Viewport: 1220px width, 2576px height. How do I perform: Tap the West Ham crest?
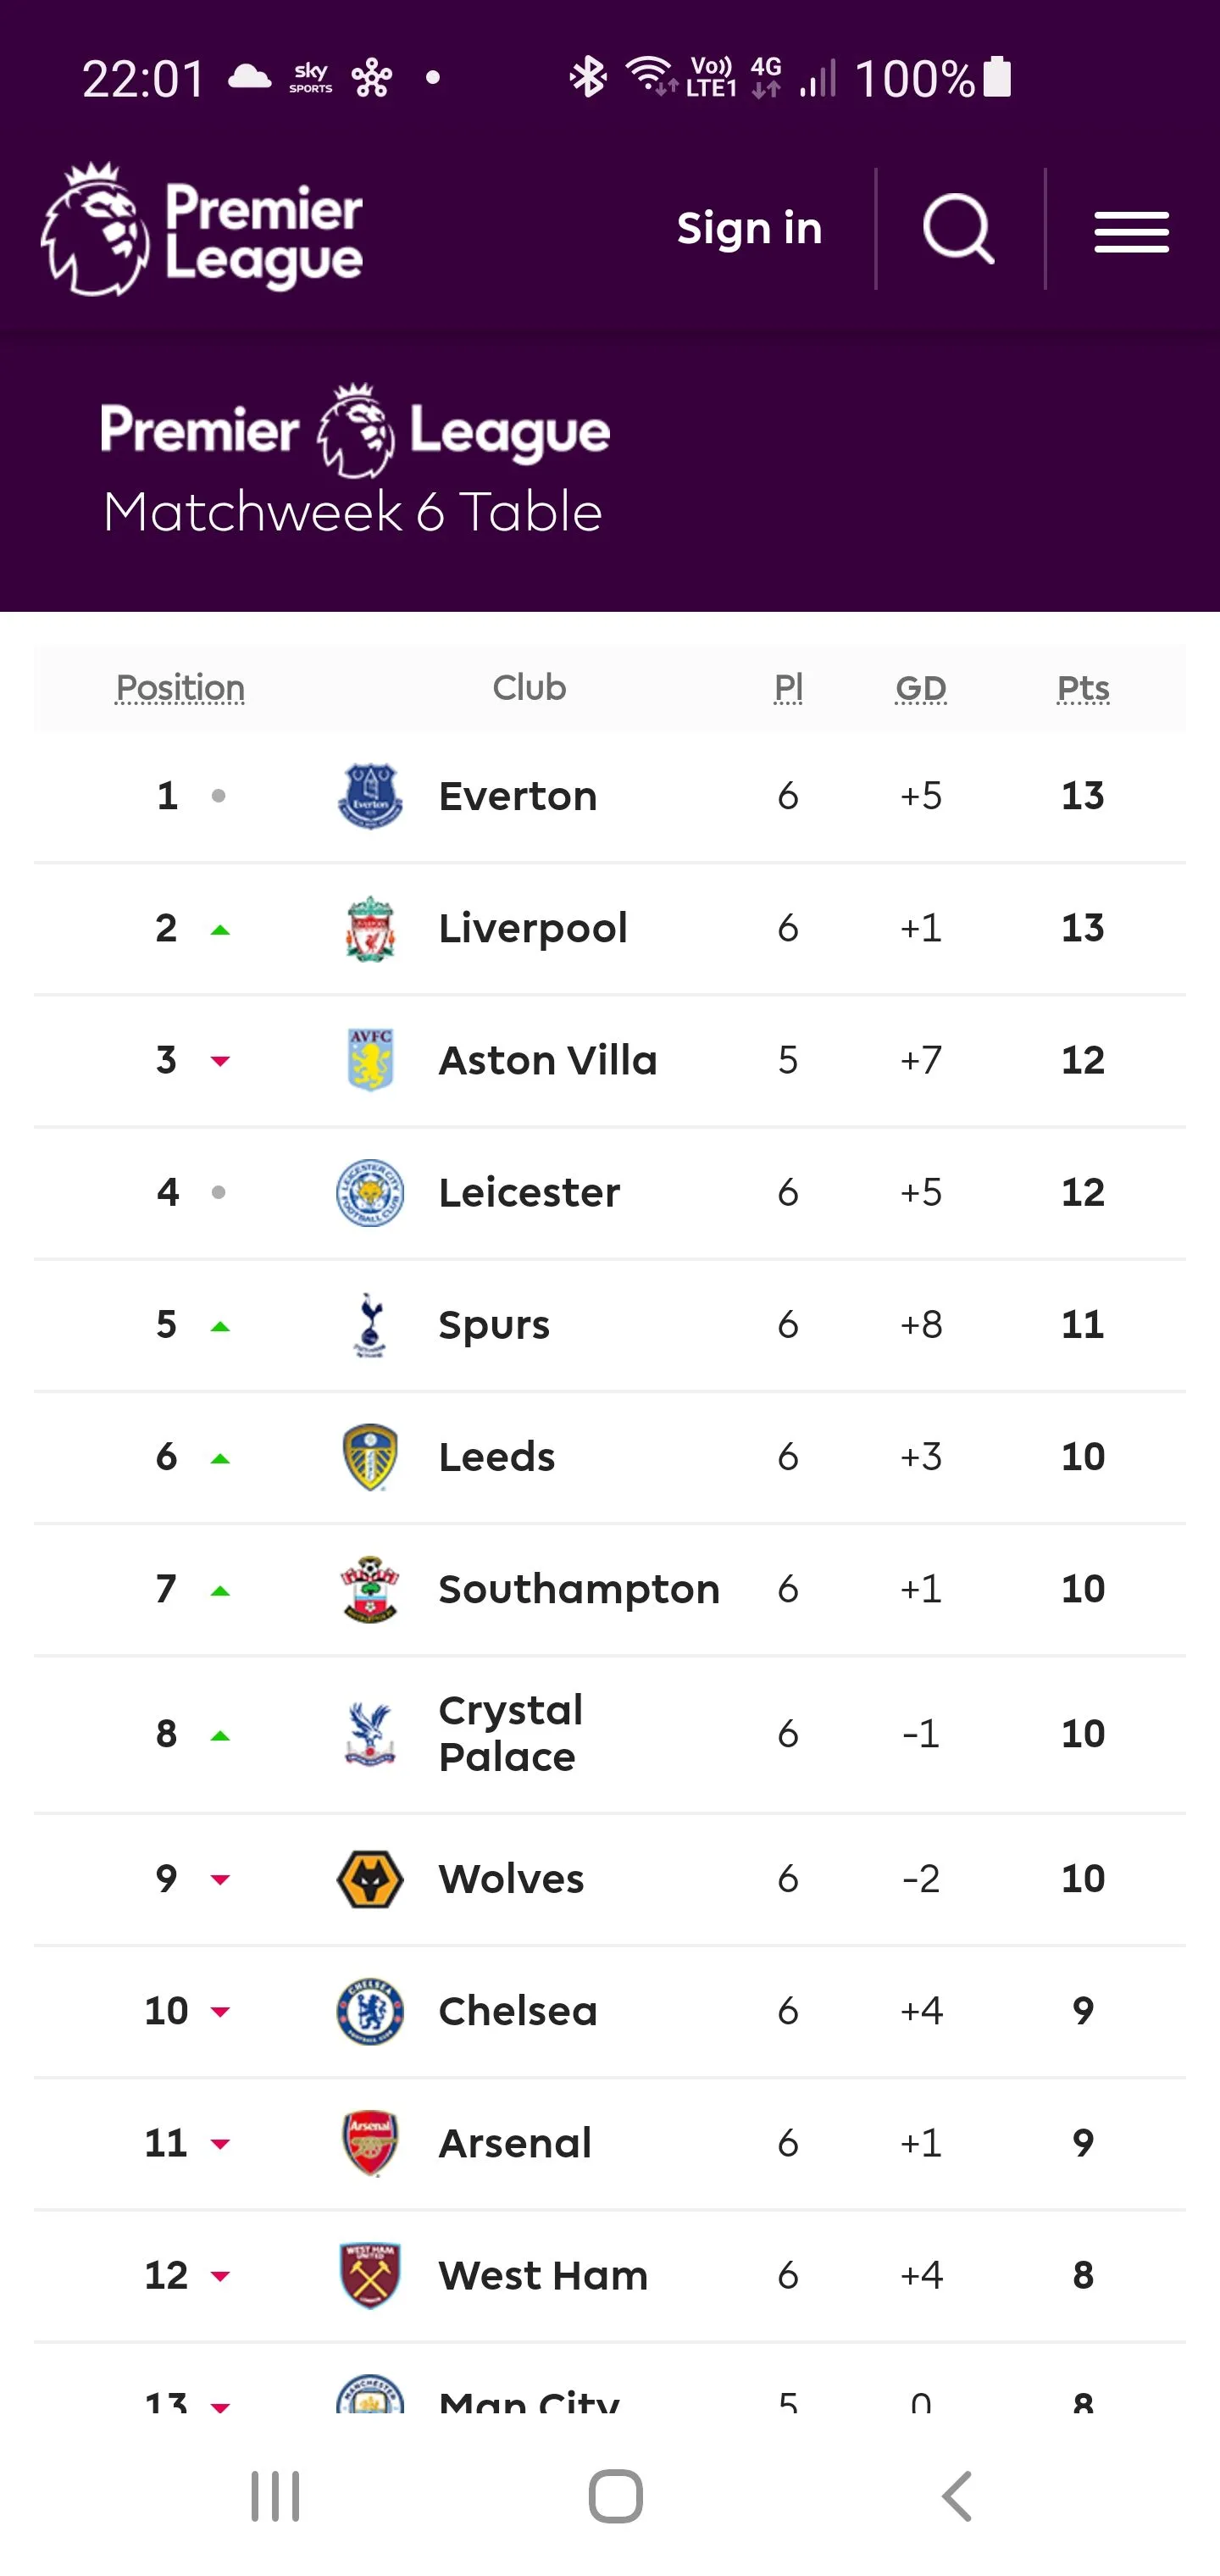[370, 2275]
